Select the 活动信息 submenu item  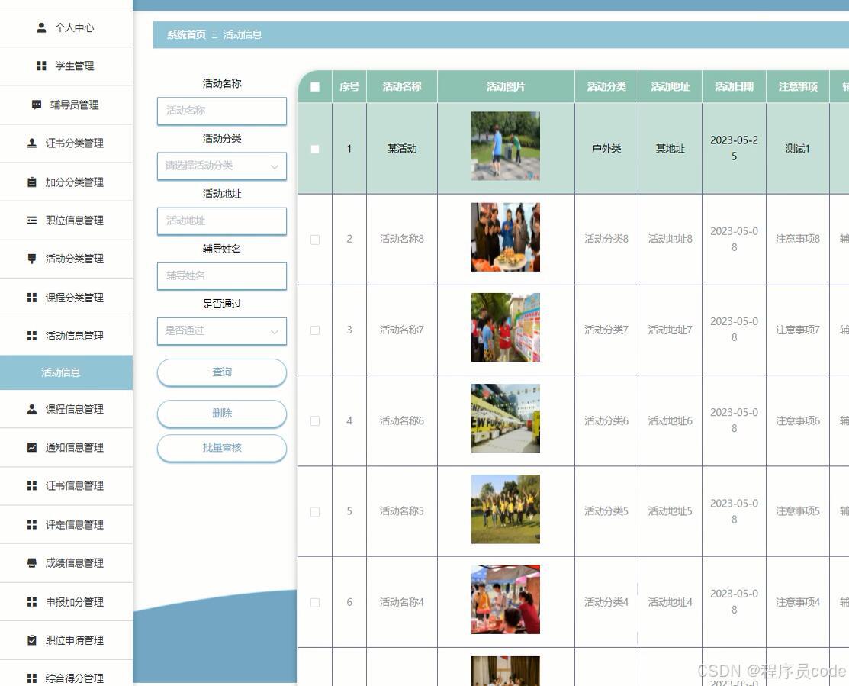point(66,372)
